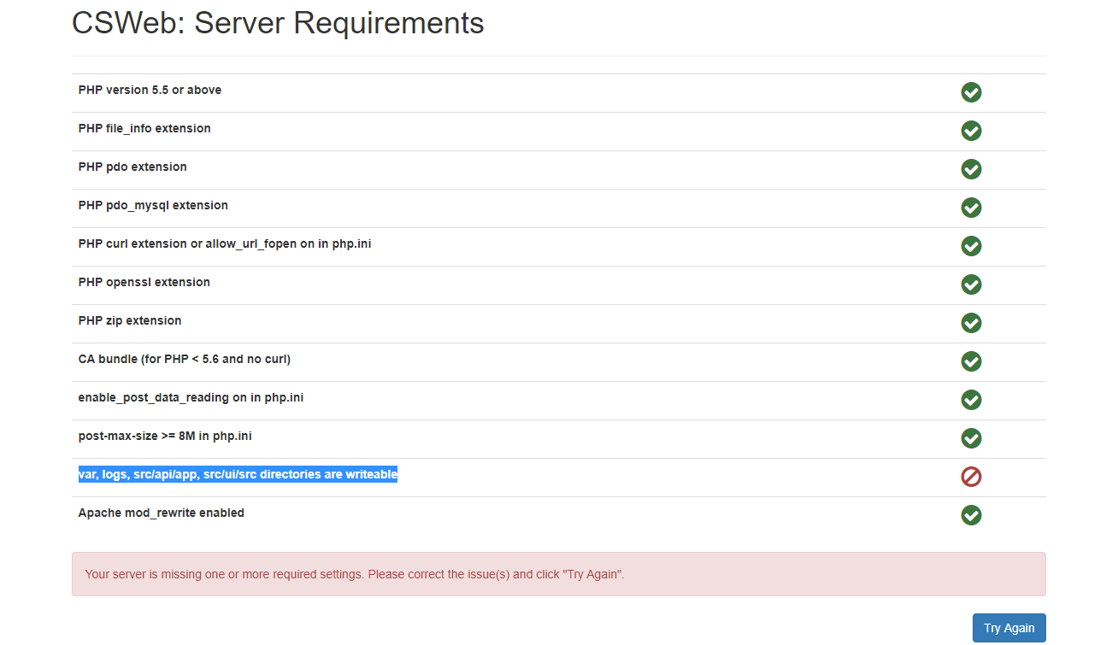Viewport: 1112px width, 645px height.
Task: Click the 'PHP pdo_mysql extension' text
Action: (x=153, y=205)
